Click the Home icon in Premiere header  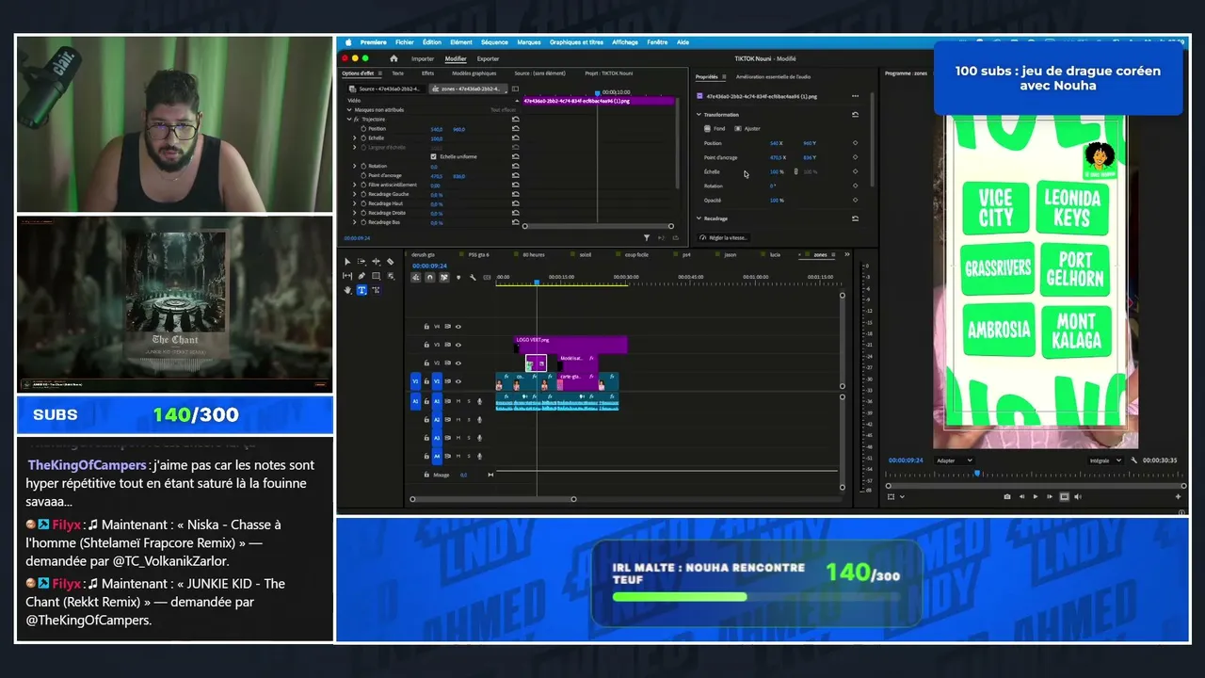(x=394, y=58)
